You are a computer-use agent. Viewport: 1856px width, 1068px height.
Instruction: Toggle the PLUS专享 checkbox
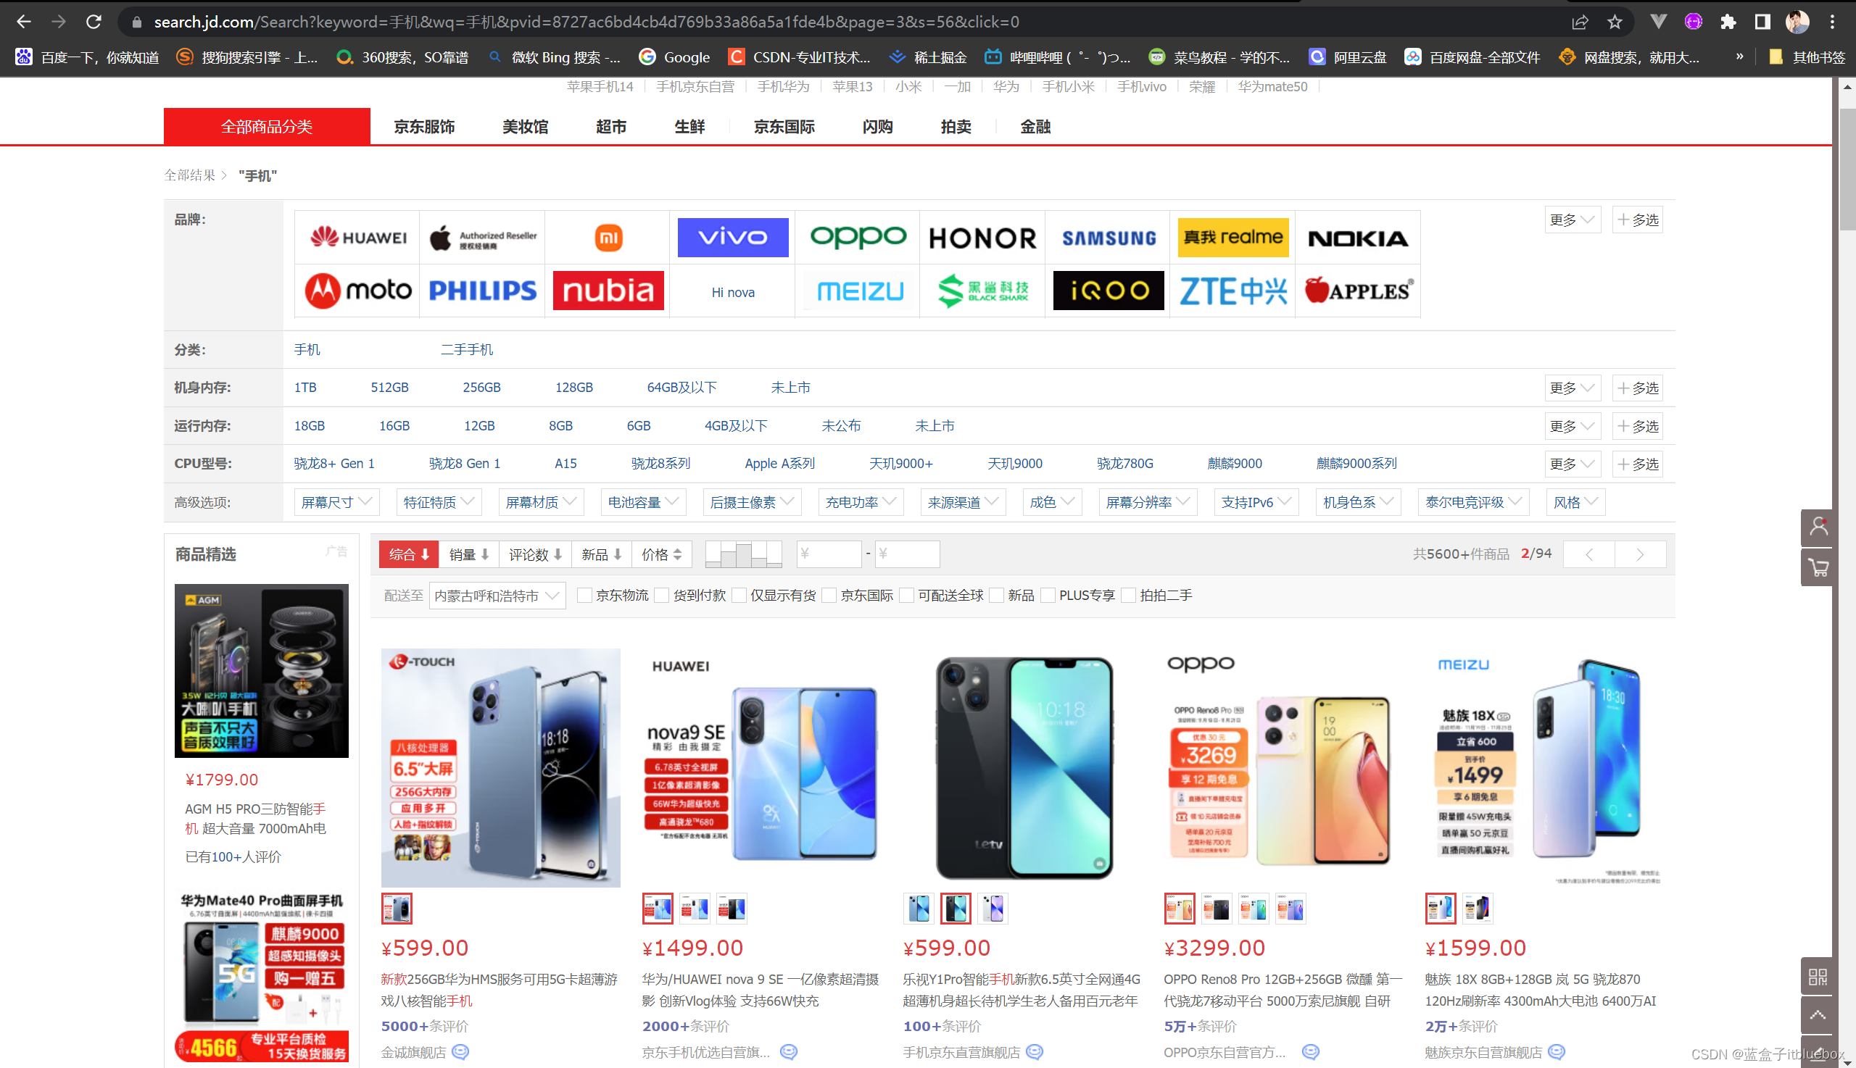[1048, 596]
